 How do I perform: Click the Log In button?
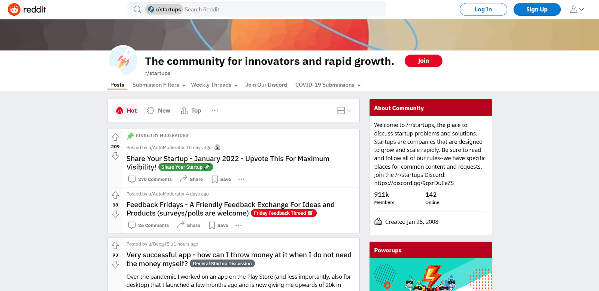click(483, 9)
